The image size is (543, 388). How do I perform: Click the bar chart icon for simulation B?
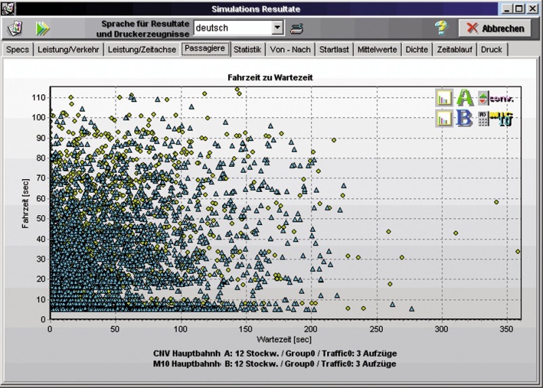point(445,118)
